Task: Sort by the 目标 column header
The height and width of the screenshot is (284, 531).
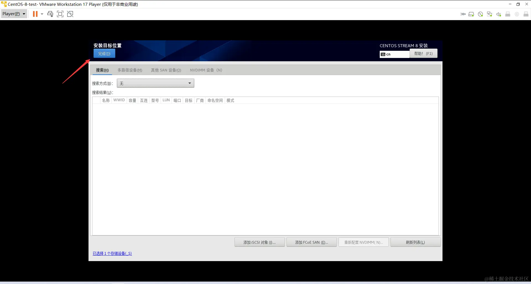Action: tap(189, 100)
